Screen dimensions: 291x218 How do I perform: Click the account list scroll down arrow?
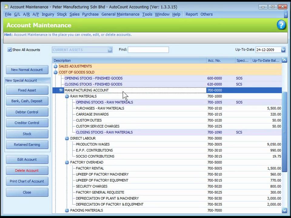[284, 210]
